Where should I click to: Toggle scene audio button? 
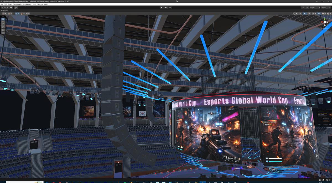point(309,14)
